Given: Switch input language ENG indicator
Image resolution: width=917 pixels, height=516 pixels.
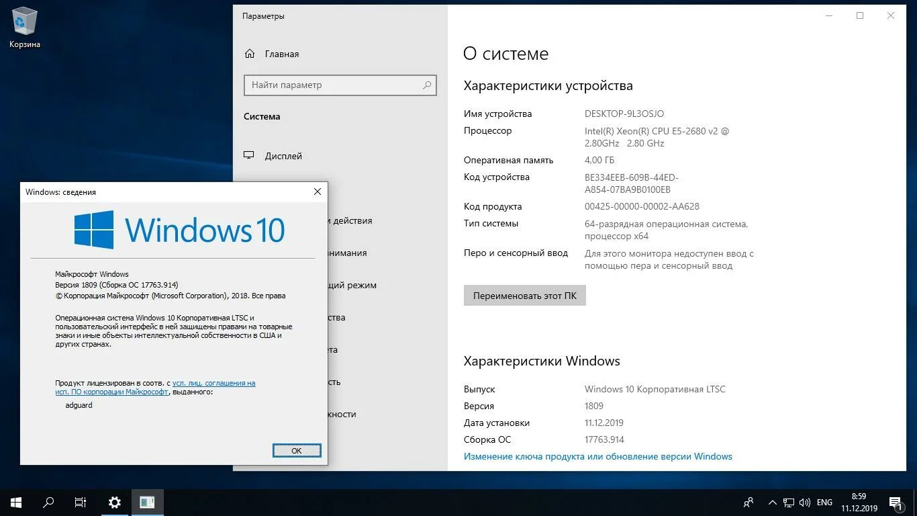Looking at the screenshot, I should coord(824,502).
